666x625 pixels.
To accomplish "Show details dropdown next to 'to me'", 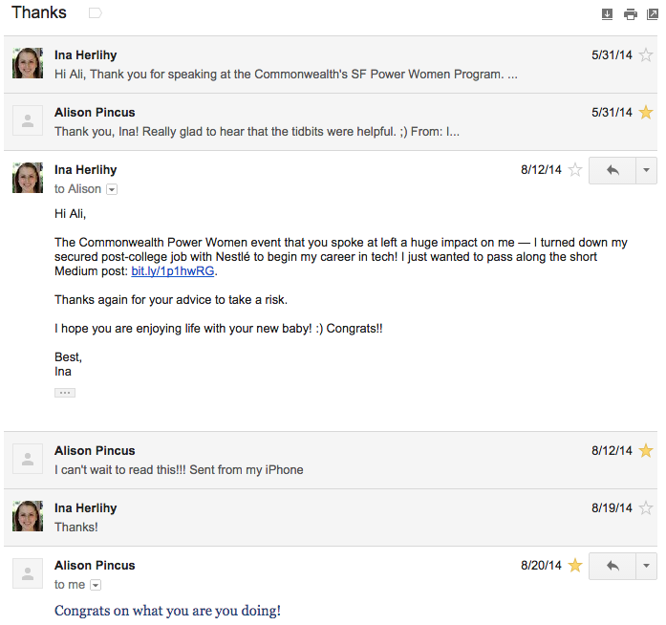I will 96,585.
